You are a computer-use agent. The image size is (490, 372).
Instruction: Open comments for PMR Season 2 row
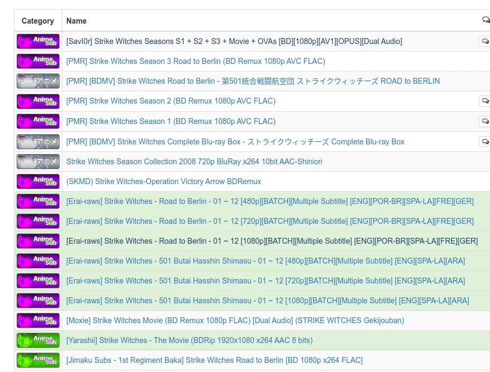point(485,101)
